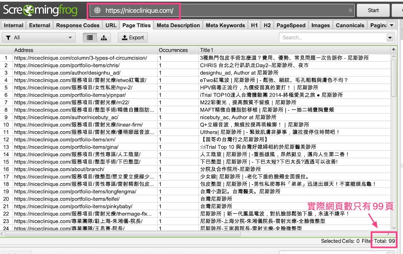Open the Internal tab

point(13,25)
